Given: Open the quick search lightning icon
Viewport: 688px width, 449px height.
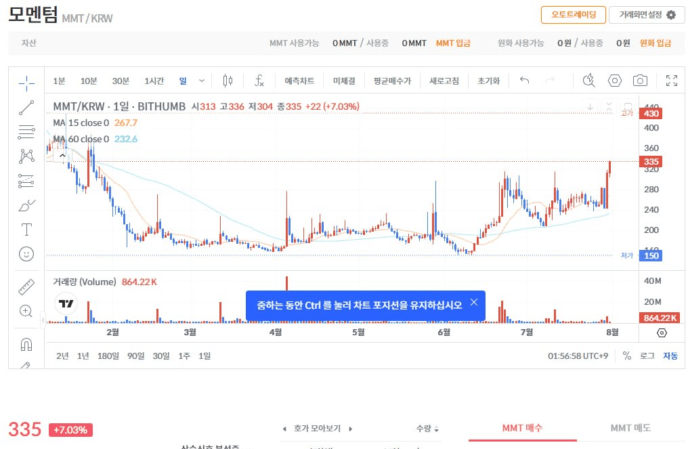Looking at the screenshot, I should (589, 81).
